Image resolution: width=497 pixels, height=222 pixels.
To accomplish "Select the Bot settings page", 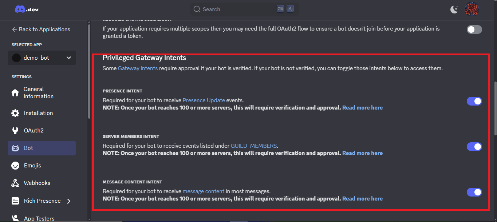I will 42,148.
